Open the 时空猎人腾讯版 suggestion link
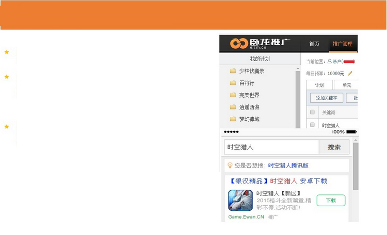387x235 pixels. 288,166
